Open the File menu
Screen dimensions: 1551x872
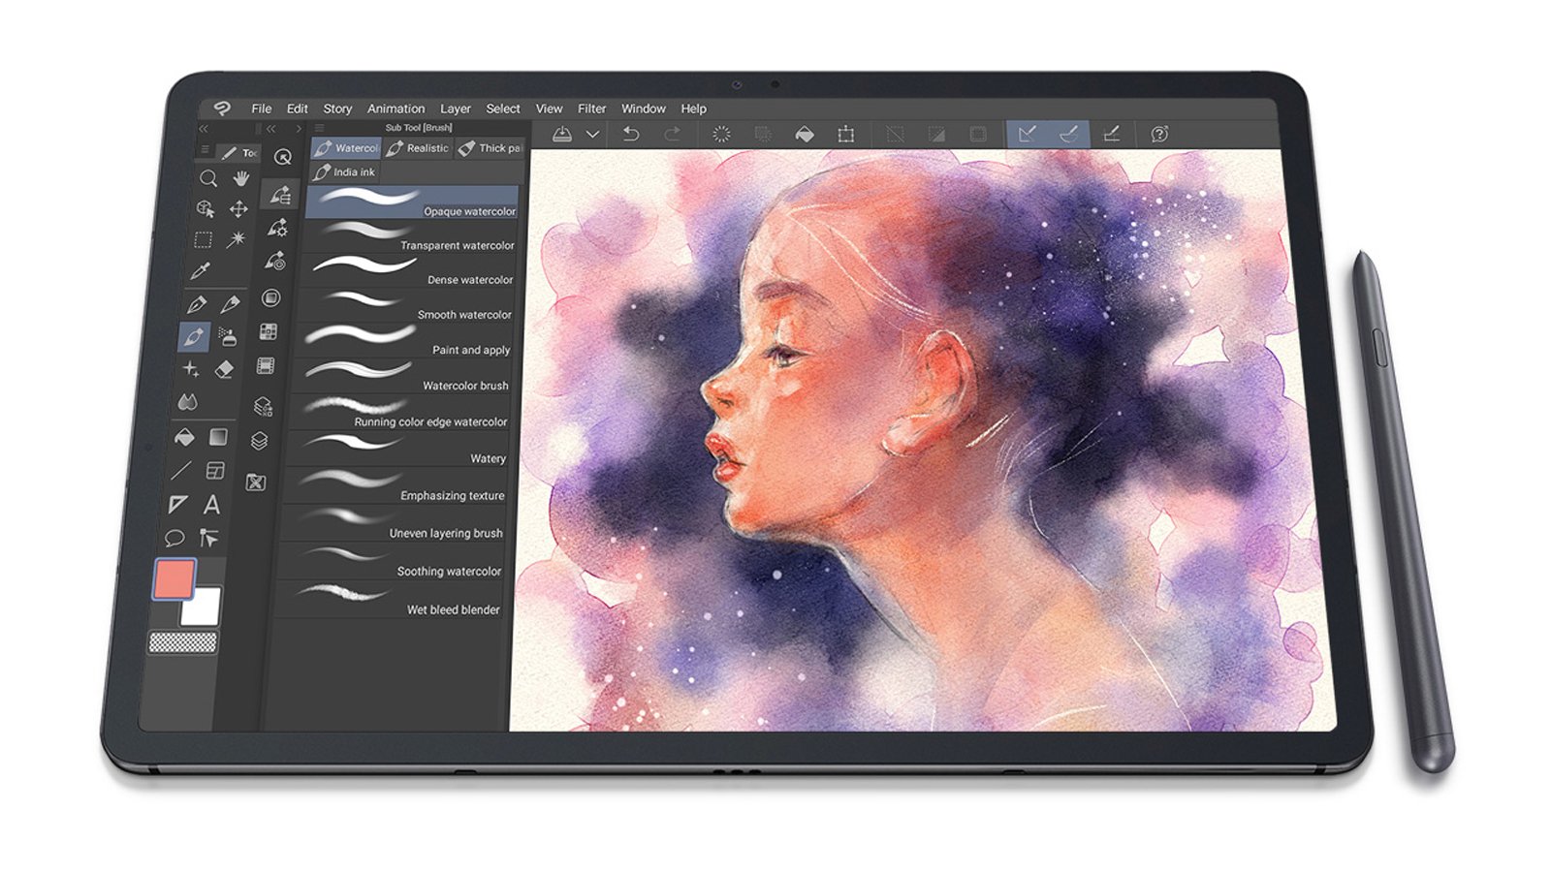260,109
